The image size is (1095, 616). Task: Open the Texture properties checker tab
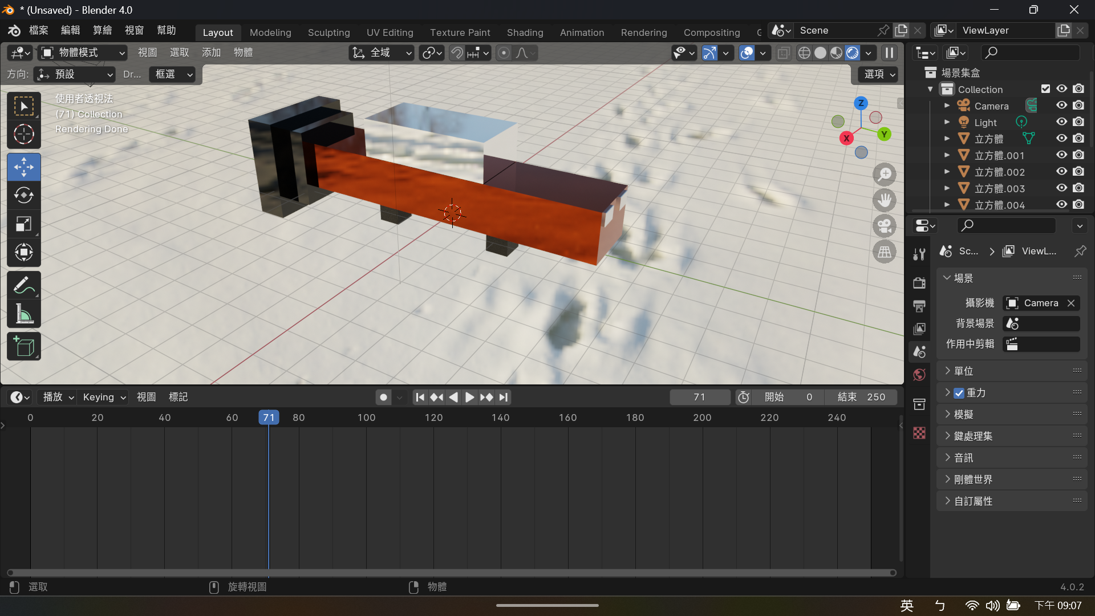coord(919,433)
